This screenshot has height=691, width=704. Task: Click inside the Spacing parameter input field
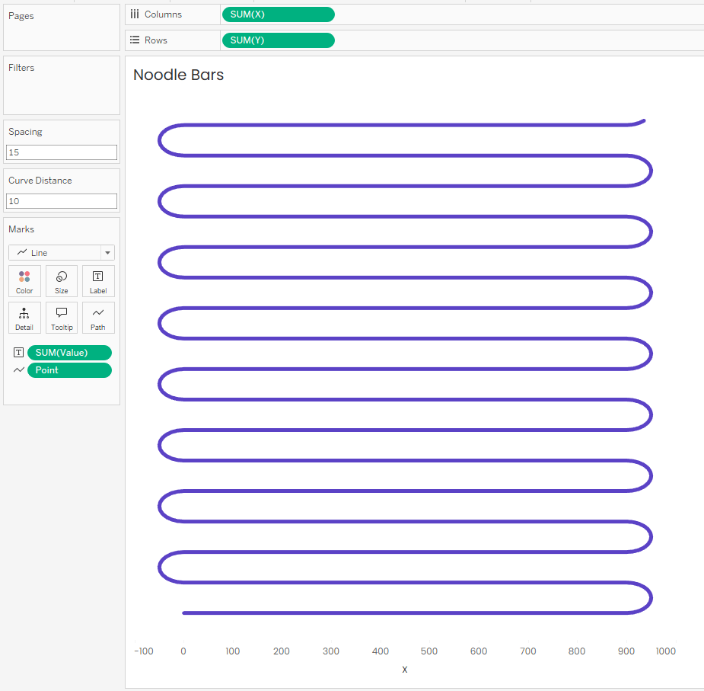[x=61, y=152]
